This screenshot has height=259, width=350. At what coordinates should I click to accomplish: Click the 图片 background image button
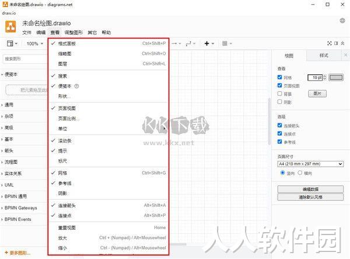[x=317, y=94]
